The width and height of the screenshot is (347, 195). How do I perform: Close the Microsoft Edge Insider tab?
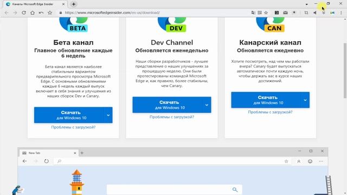(x=63, y=4)
